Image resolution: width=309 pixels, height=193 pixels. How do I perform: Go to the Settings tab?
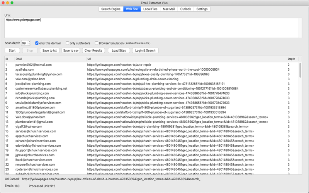202,9
